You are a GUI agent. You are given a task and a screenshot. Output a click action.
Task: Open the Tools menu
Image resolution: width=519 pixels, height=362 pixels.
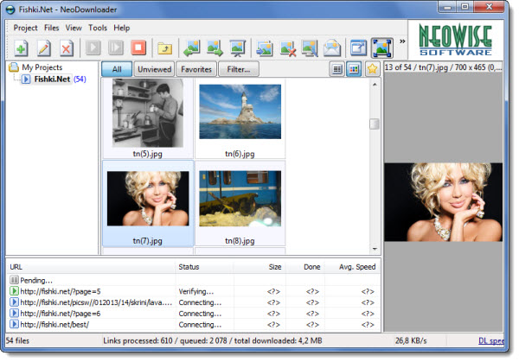pos(97,28)
